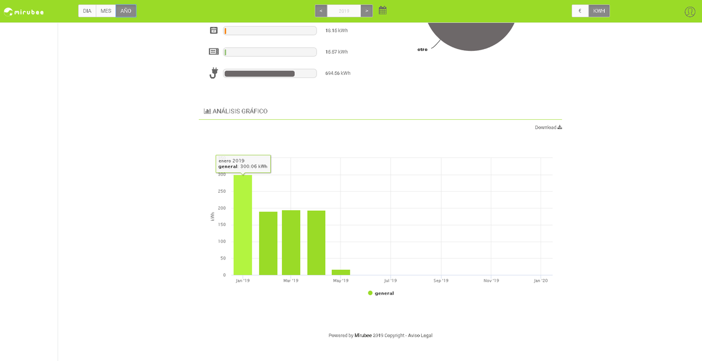Download the chart data
The width and height of the screenshot is (702, 361).
point(548,127)
